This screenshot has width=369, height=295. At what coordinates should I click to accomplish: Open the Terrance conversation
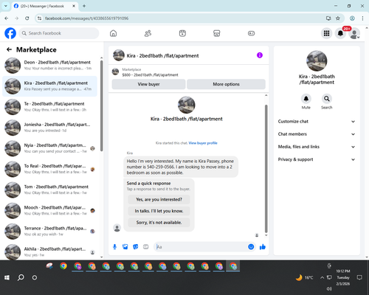49,232
